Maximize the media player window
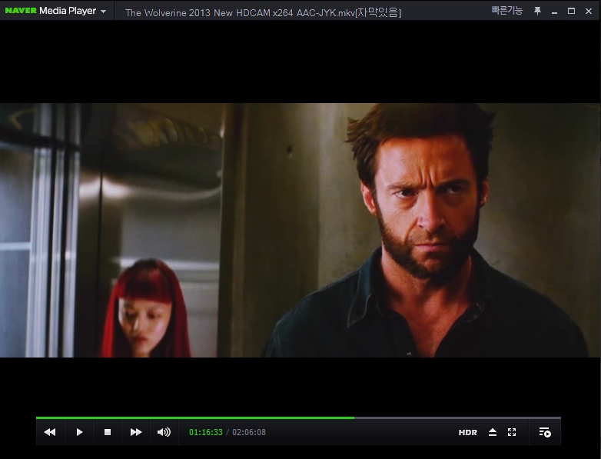The image size is (601, 459). pyautogui.click(x=571, y=11)
